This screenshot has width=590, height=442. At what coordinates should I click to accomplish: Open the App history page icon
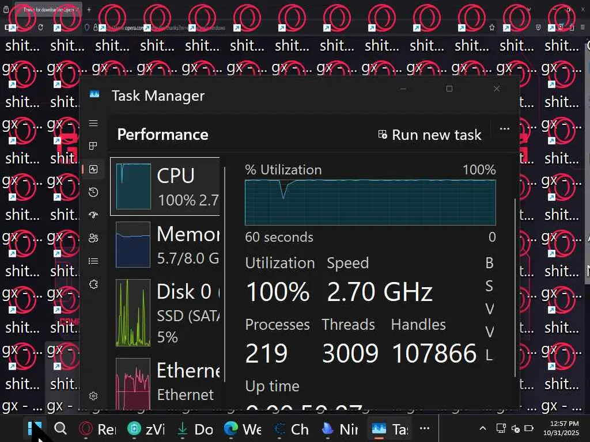tap(93, 192)
